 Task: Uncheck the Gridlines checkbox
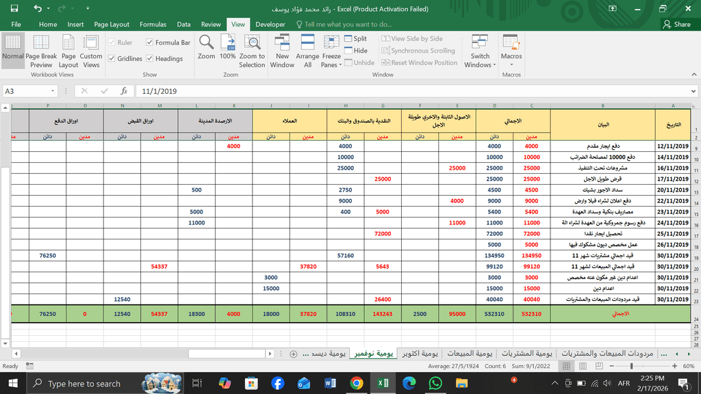pyautogui.click(x=112, y=59)
